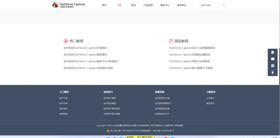
Task: Open 网站地图 in the copyright line
Action: (x=179, y=125)
